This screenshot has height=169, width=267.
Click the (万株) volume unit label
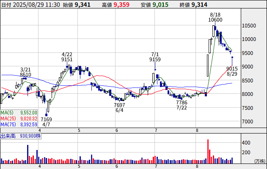(260, 161)
